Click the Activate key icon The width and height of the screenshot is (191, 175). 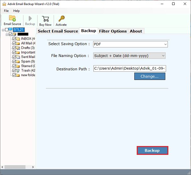(61, 19)
